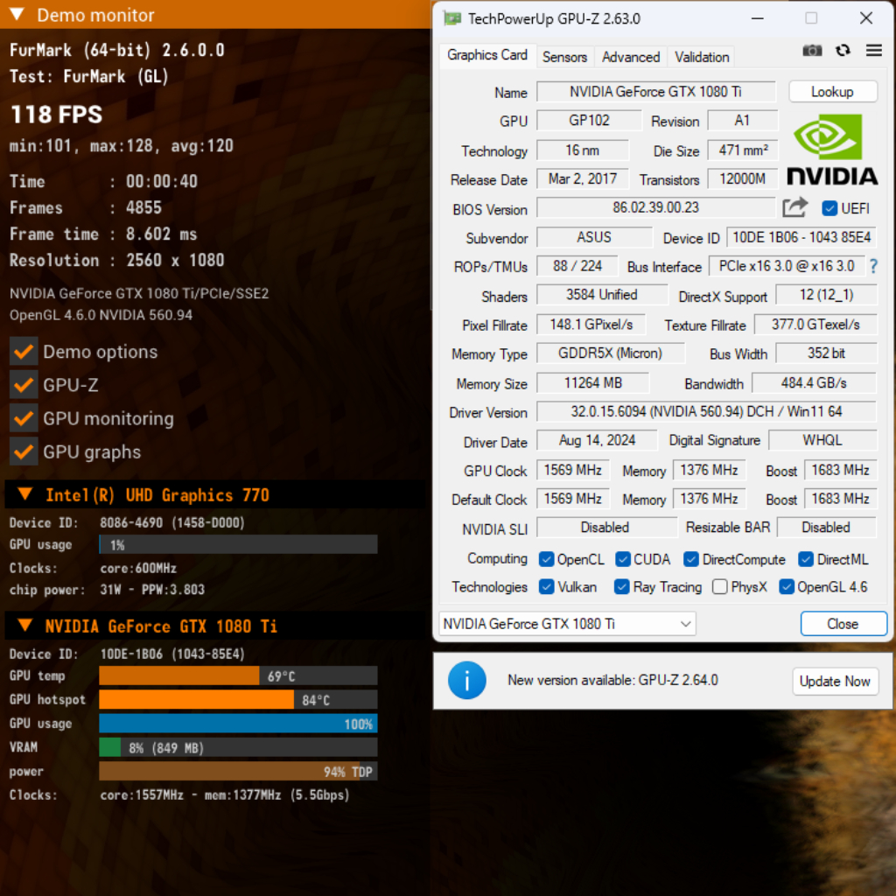Screen dimensions: 896x896
Task: Click the Lookup button
Action: tap(832, 92)
